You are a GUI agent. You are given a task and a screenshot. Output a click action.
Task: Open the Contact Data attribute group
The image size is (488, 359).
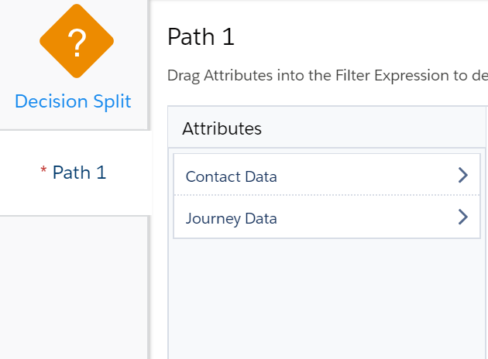[327, 175]
